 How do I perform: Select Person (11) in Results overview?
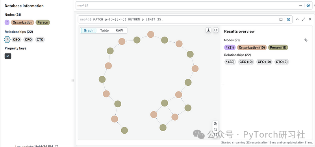point(278,48)
